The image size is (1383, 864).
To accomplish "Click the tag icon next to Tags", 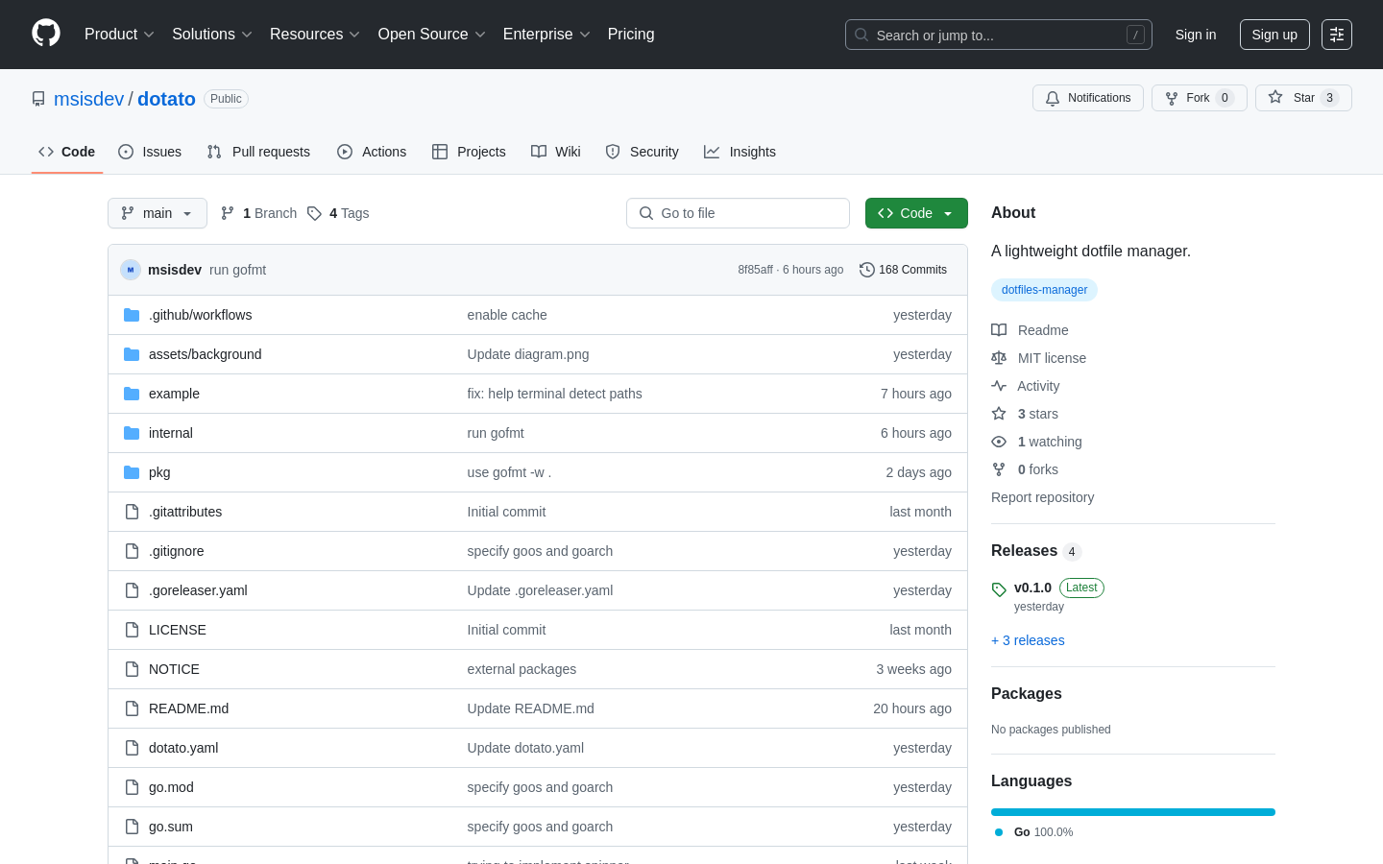I will point(314,213).
